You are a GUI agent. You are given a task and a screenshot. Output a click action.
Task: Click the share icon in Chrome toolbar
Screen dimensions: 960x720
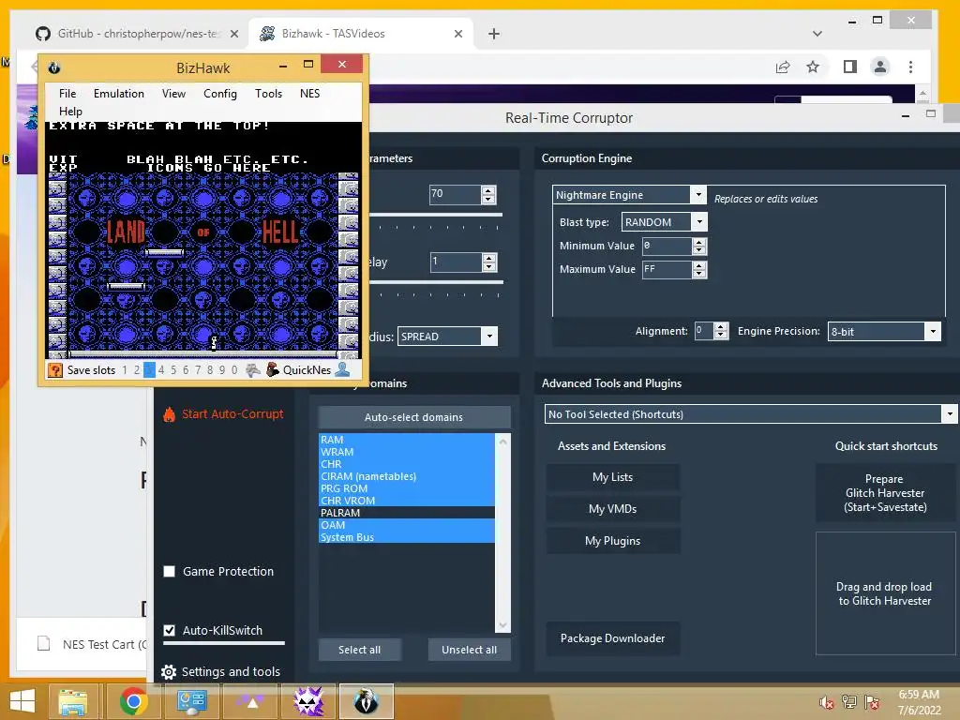click(x=783, y=67)
